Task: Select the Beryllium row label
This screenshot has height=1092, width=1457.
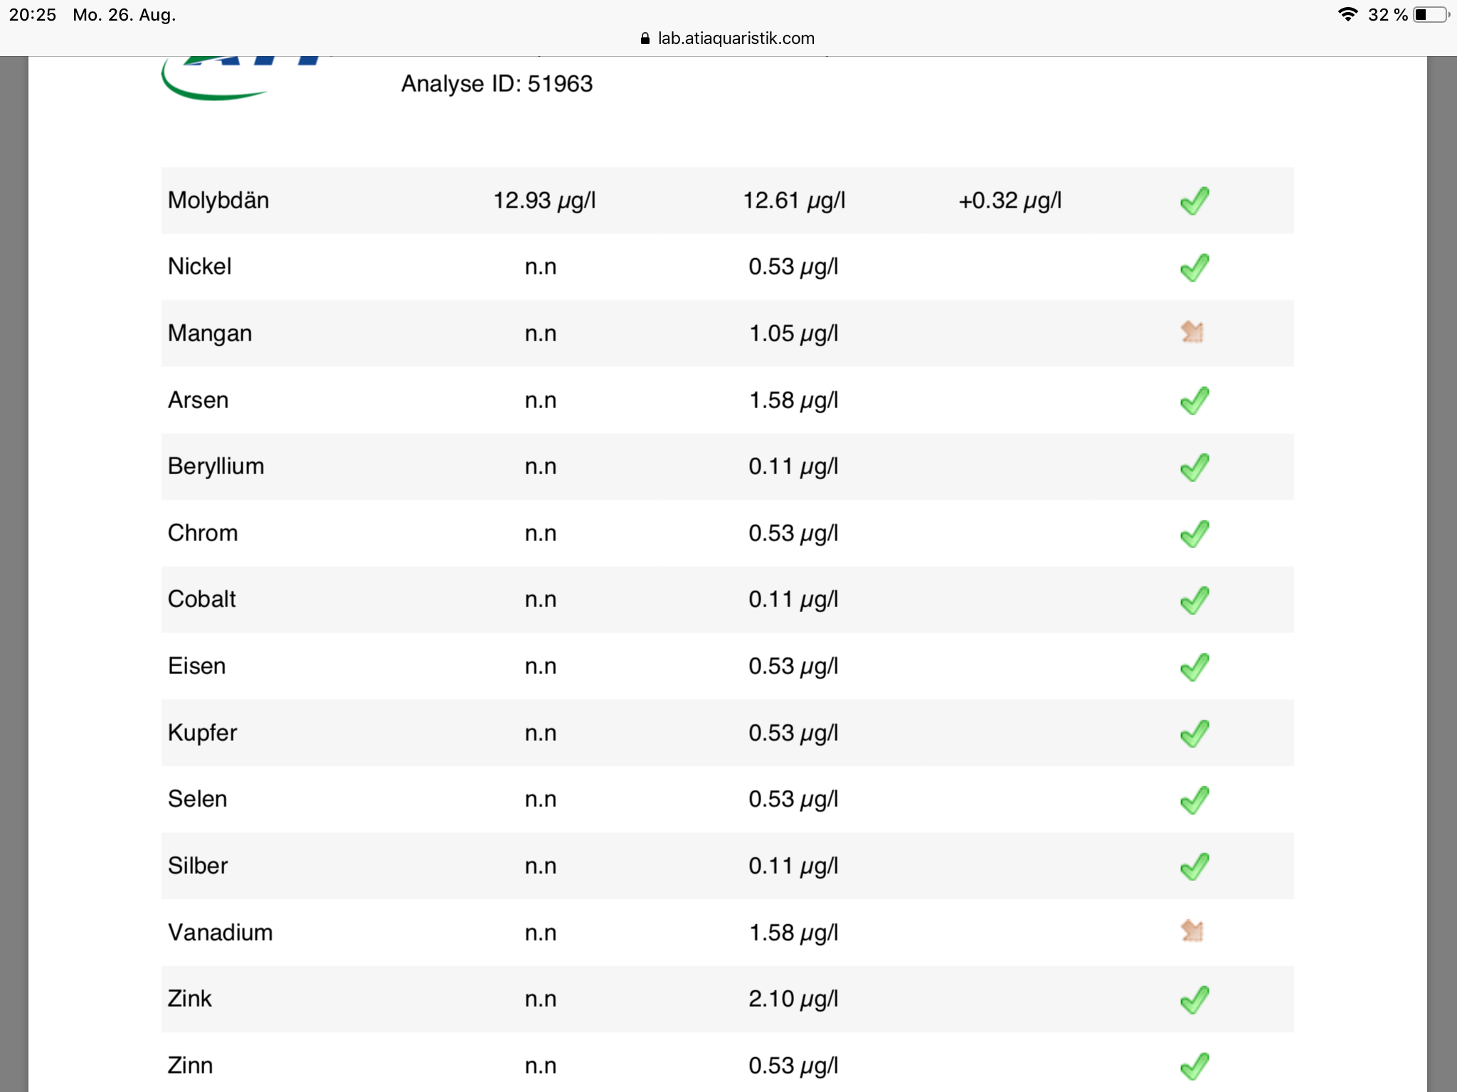Action: coord(216,466)
